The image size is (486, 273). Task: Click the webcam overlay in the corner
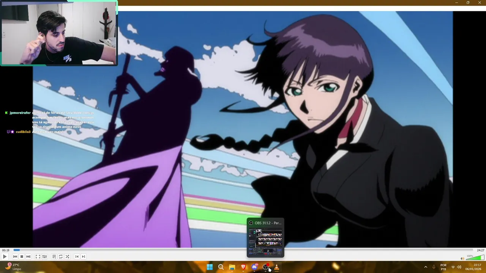click(59, 33)
